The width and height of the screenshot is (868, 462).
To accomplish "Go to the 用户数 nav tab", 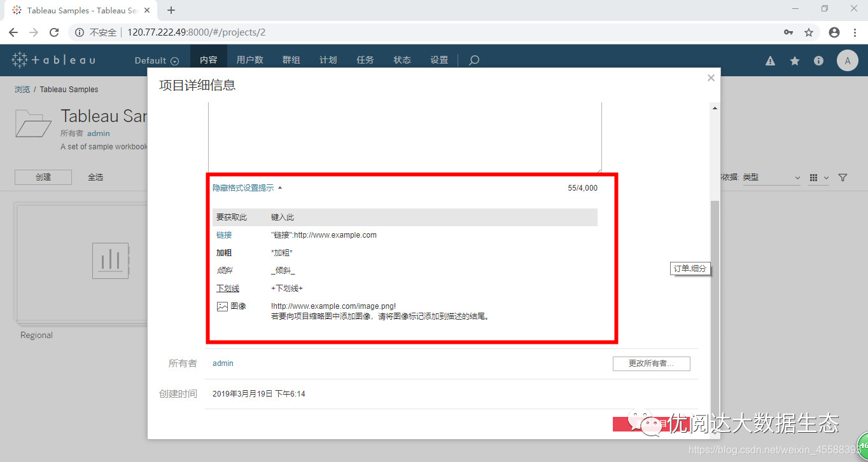I will point(250,60).
